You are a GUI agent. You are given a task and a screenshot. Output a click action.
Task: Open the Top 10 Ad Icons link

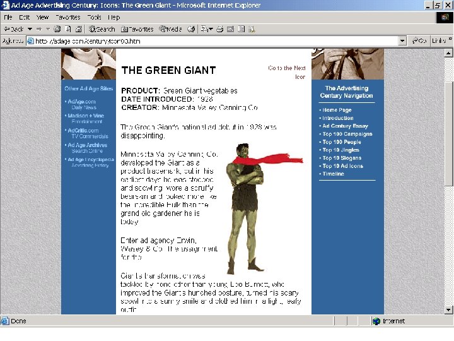tap(343, 166)
